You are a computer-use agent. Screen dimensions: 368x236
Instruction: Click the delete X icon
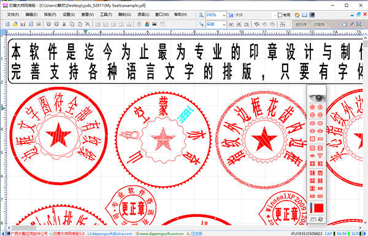click(88, 24)
